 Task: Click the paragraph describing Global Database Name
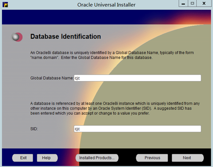click(x=112, y=55)
